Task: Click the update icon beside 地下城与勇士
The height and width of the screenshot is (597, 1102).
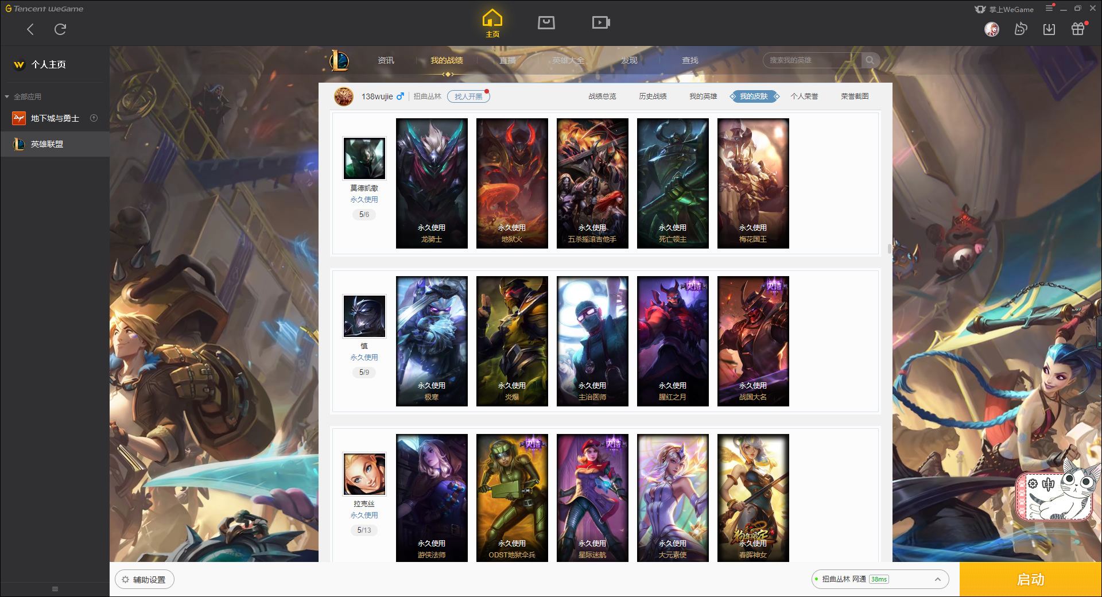Action: [x=94, y=118]
